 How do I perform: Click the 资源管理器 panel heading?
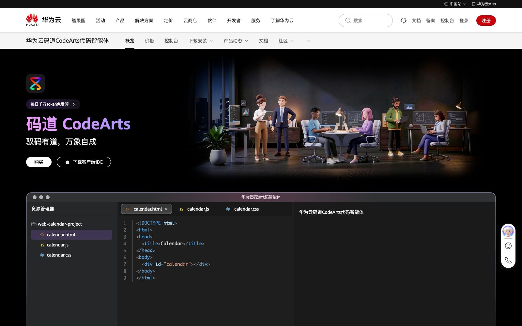coord(43,209)
